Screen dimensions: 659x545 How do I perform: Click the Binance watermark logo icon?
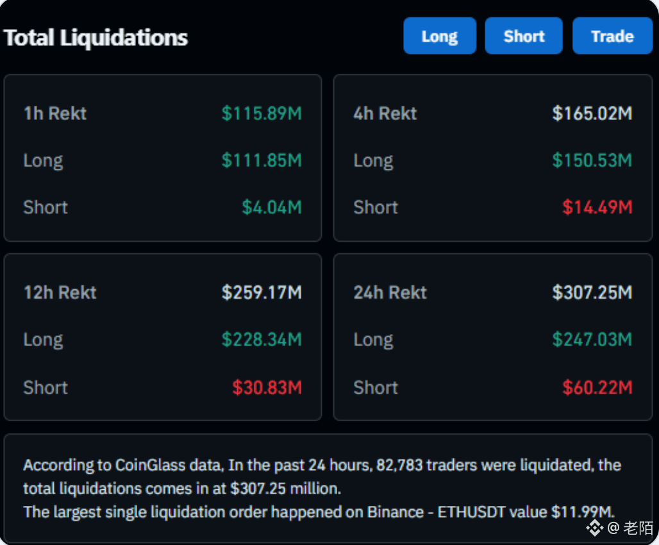point(595,527)
